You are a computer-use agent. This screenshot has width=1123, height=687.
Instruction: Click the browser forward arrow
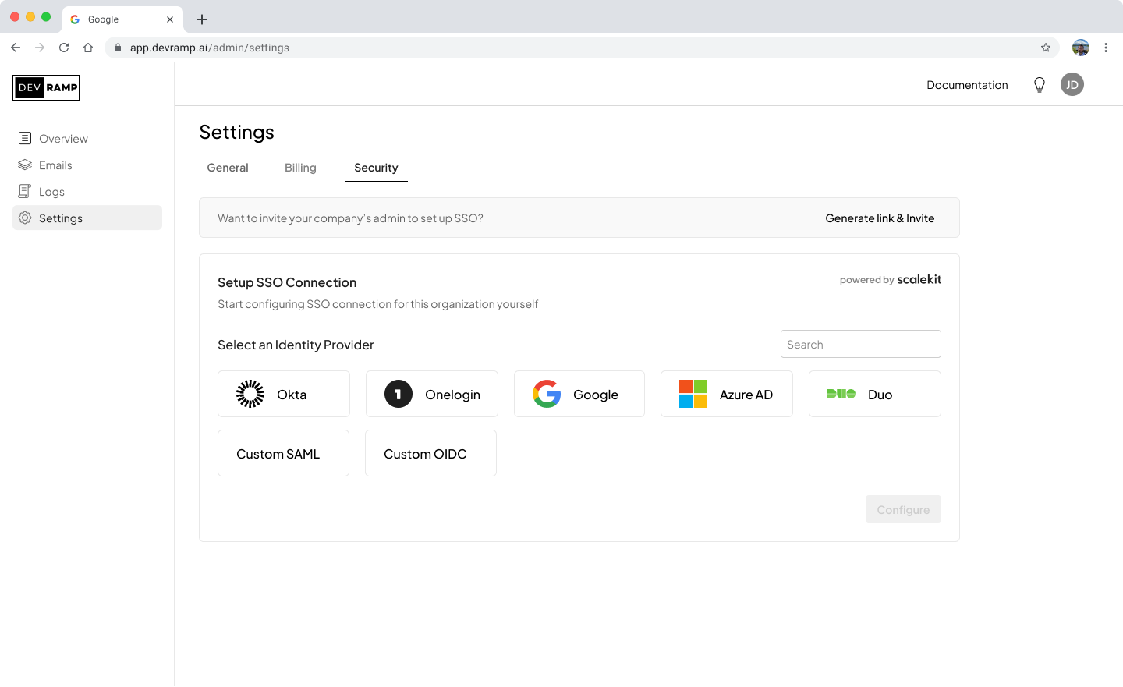click(40, 48)
